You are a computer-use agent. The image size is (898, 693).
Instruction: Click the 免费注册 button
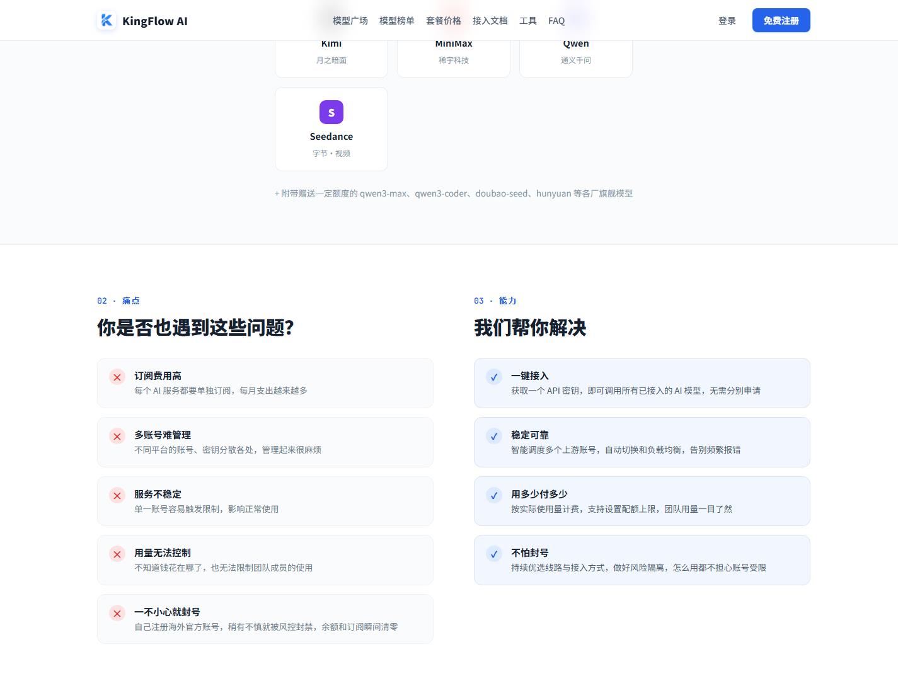point(781,20)
